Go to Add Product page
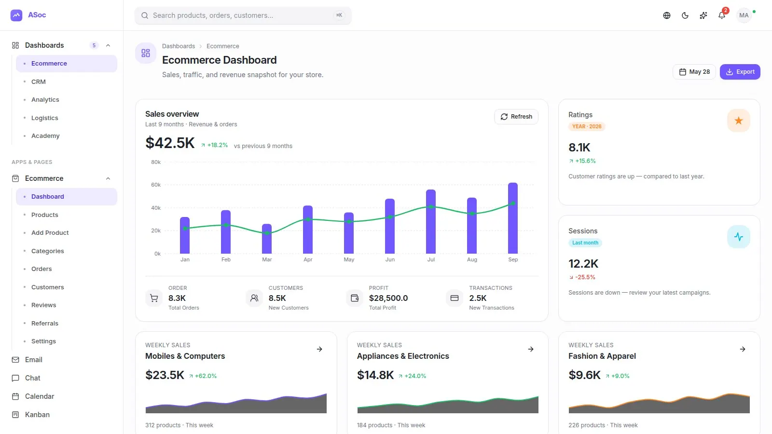This screenshot has height=434, width=772. [67, 233]
